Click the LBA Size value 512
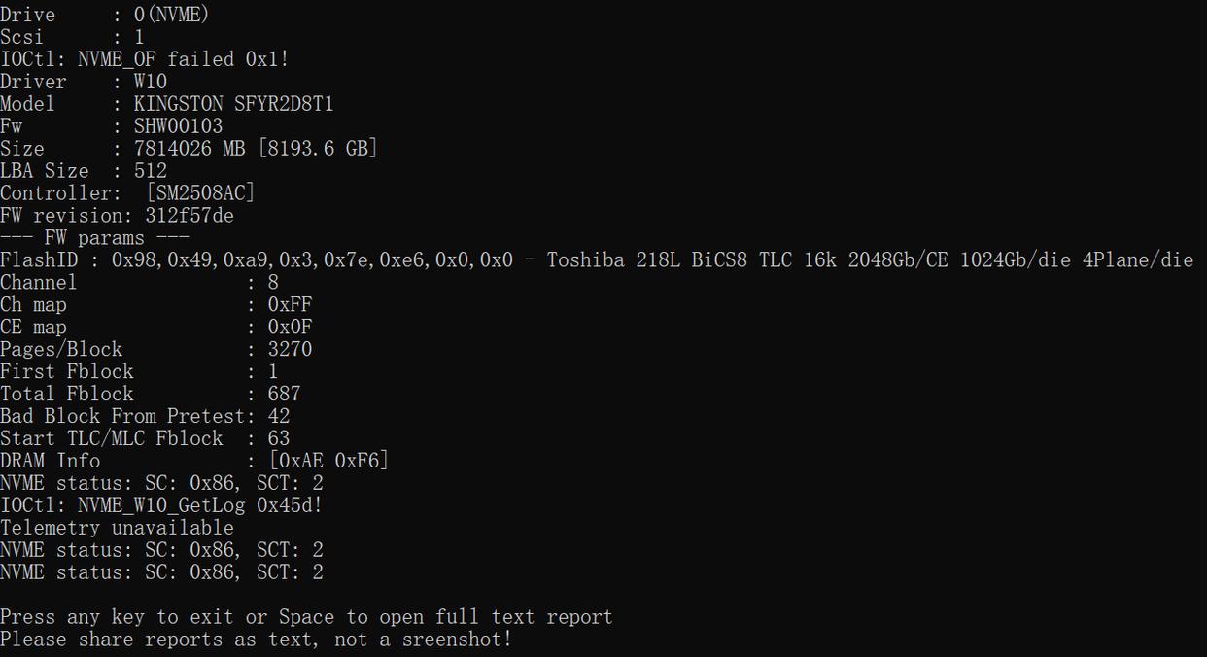Screen dimensions: 1207x657 [x=151, y=171]
